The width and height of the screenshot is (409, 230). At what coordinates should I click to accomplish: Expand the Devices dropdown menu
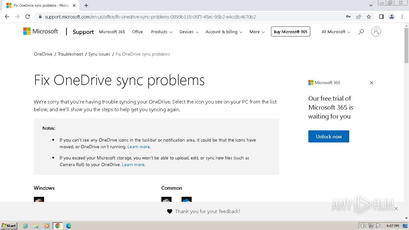click(x=189, y=32)
